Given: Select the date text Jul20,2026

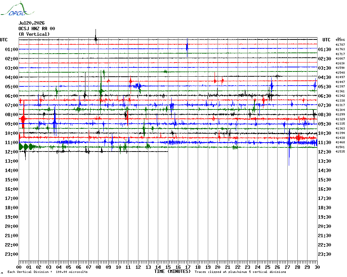Looking at the screenshot, I should click(31, 23).
